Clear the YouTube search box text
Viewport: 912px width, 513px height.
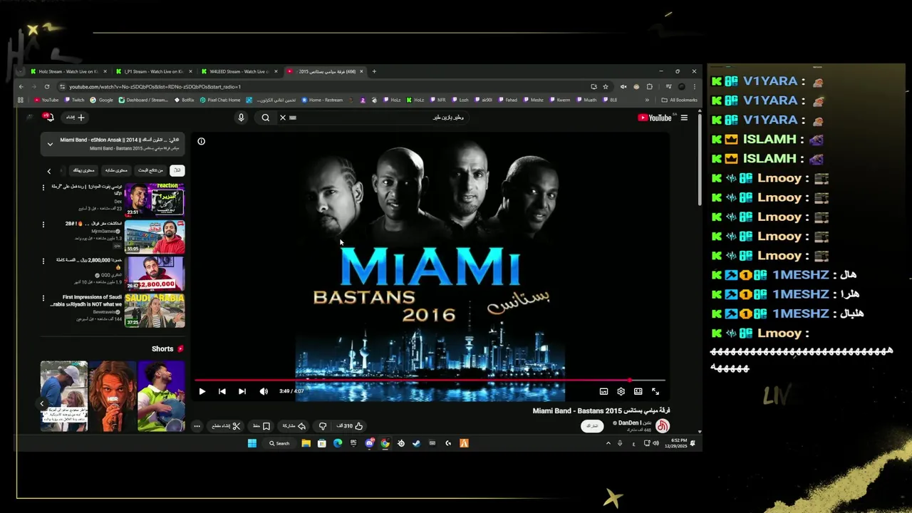[x=283, y=118]
